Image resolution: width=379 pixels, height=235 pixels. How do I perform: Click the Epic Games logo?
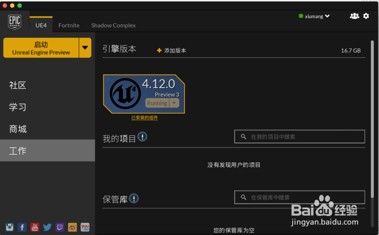click(x=14, y=22)
